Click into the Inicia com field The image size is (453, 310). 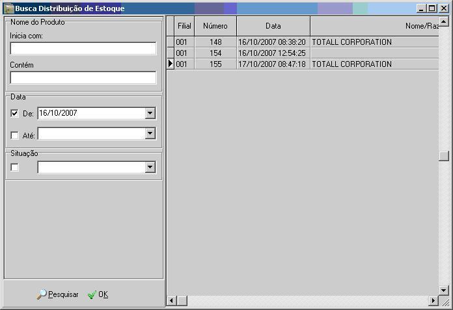pyautogui.click(x=83, y=49)
